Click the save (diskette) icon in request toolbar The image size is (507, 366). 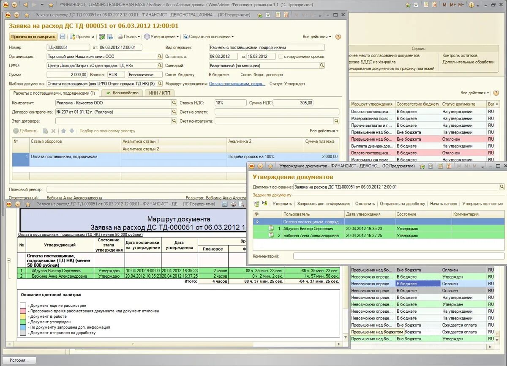click(63, 37)
